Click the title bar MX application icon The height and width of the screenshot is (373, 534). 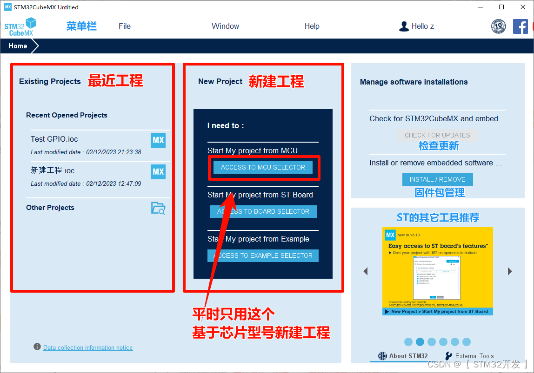tap(7, 7)
